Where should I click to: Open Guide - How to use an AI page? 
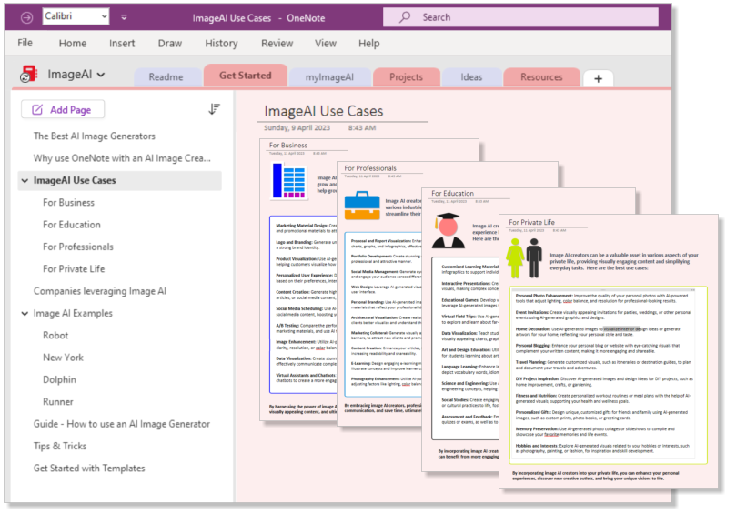click(x=122, y=424)
